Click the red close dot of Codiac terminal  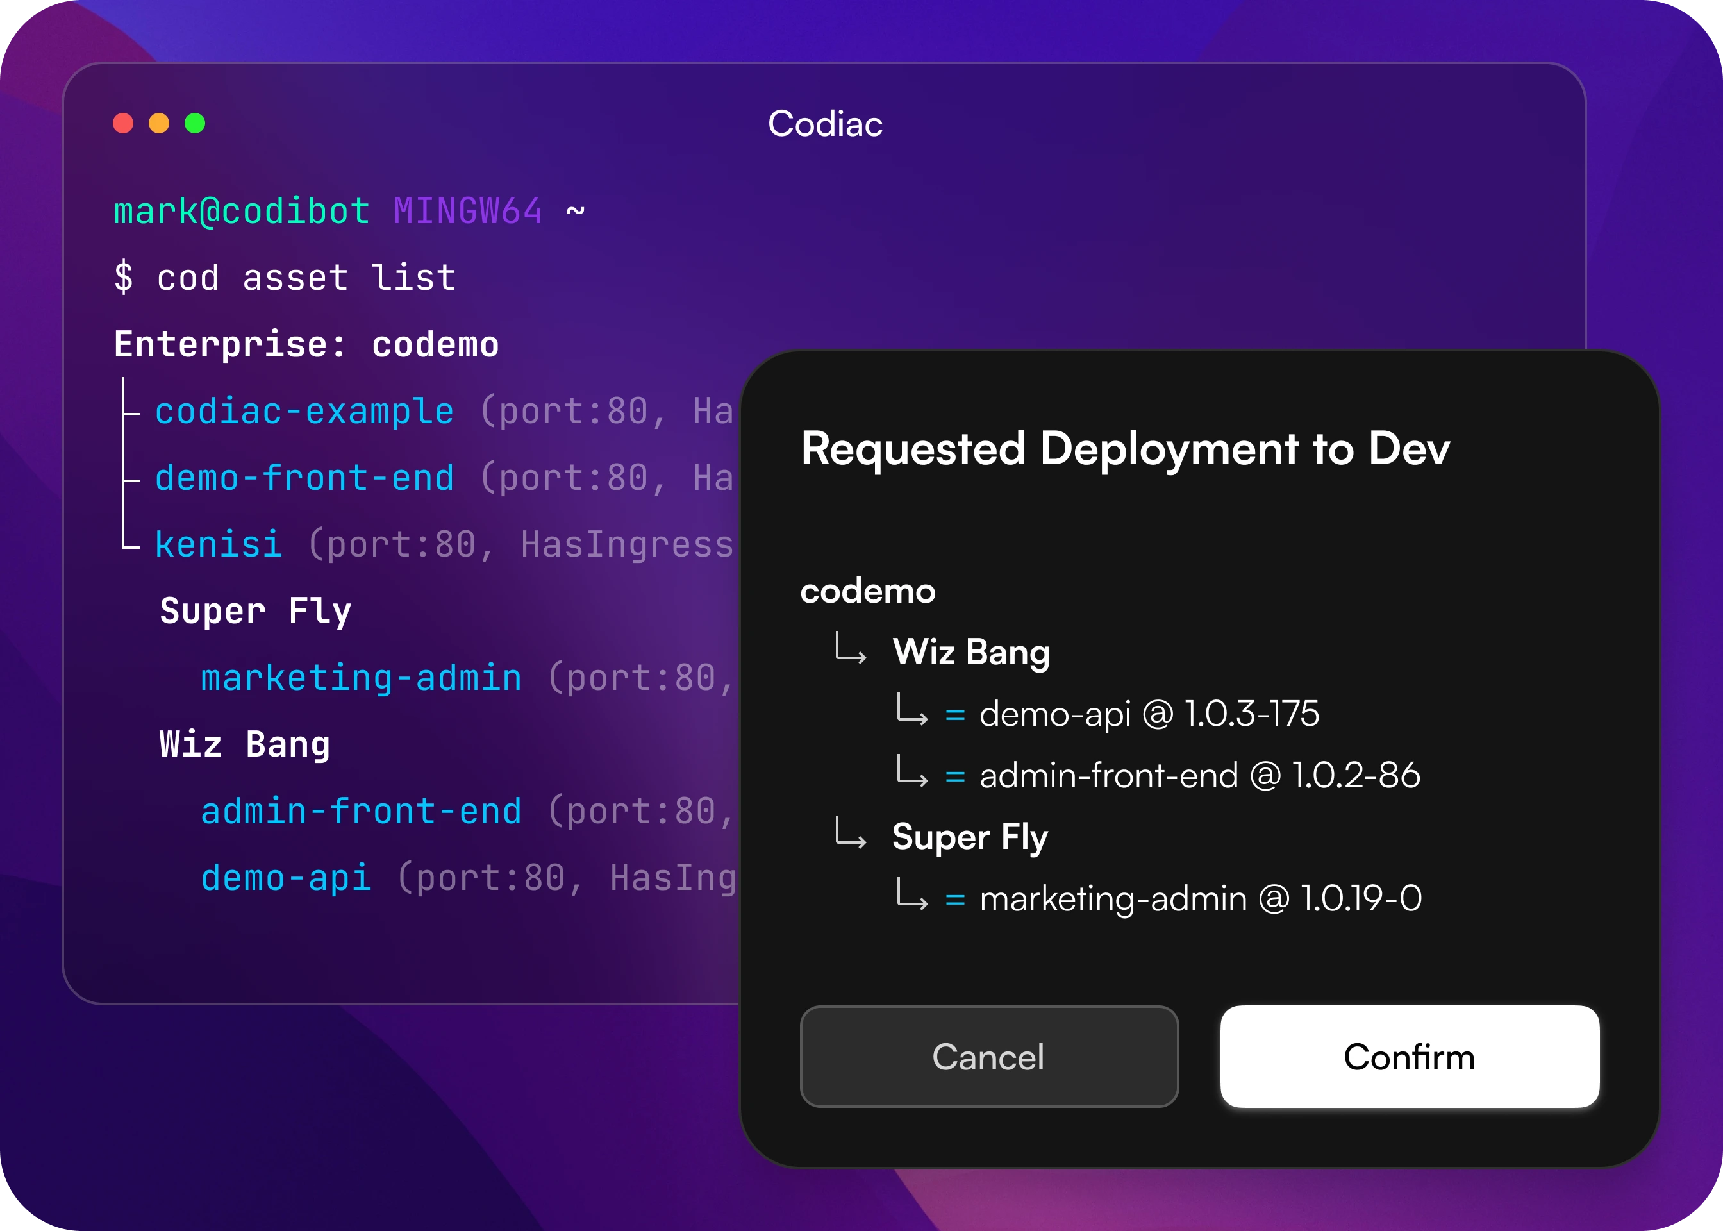[122, 123]
